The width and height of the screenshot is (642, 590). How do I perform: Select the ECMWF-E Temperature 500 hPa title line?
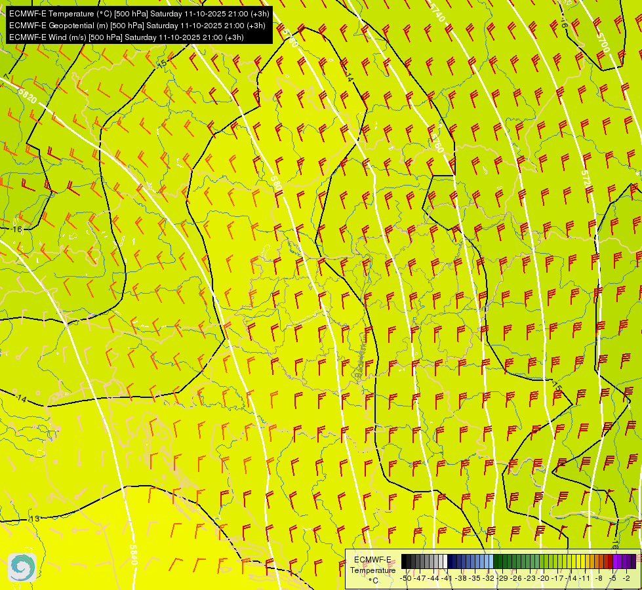[139, 14]
